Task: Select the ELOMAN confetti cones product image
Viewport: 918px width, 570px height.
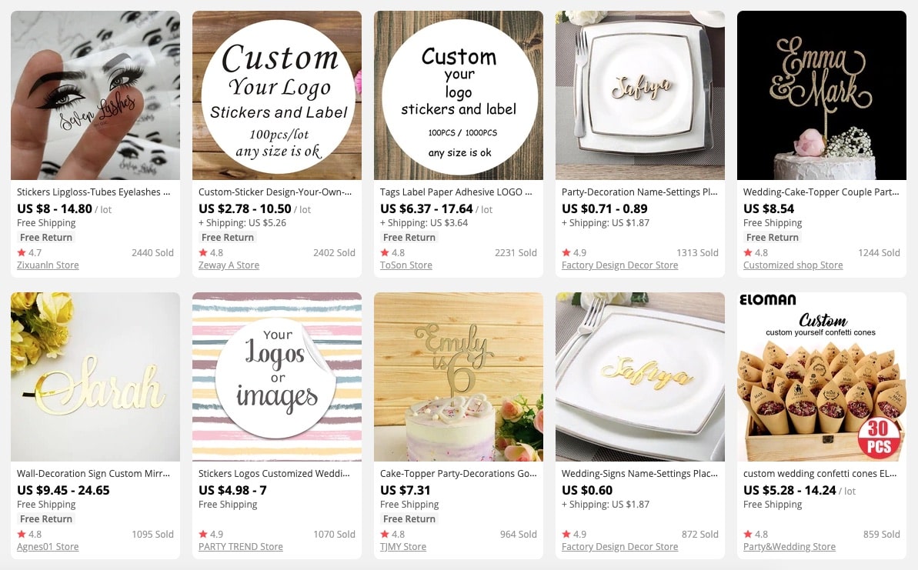Action: 821,376
